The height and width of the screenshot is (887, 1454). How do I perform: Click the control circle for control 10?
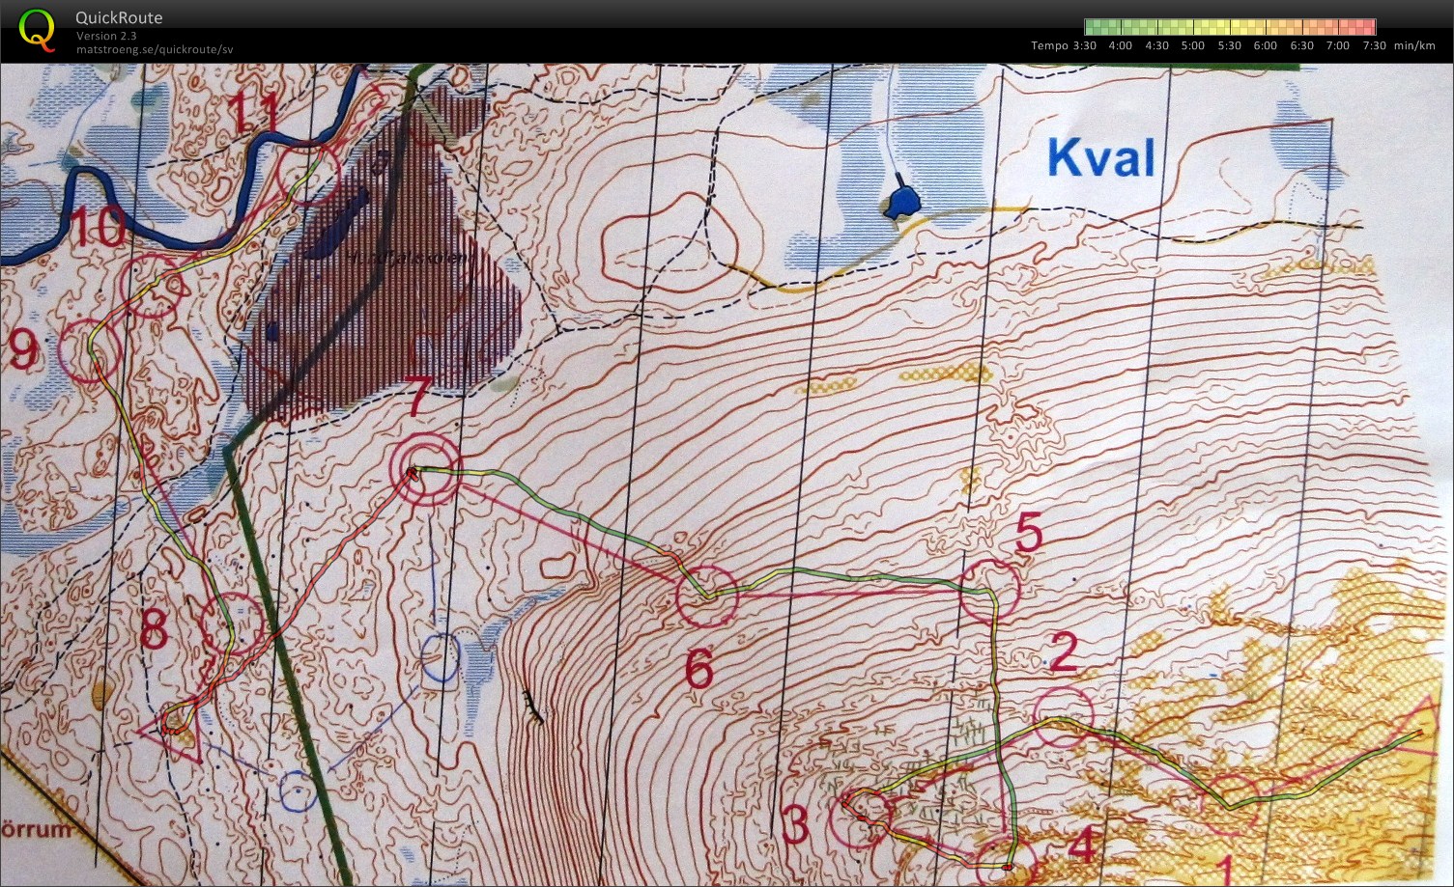coord(154,287)
